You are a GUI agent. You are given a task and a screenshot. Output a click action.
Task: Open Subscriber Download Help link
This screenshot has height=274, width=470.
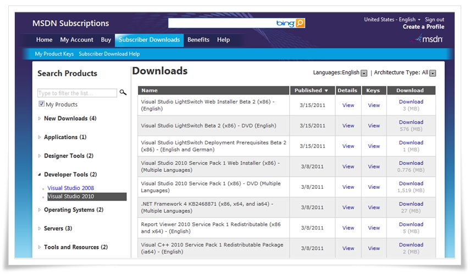(109, 54)
